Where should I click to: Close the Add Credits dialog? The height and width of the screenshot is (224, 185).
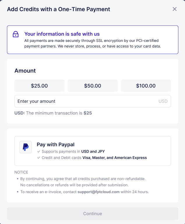tap(175, 9)
